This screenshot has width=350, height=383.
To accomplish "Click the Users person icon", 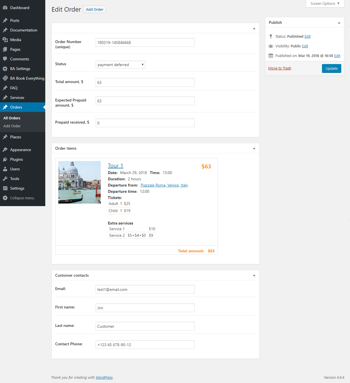I will [x=5, y=169].
